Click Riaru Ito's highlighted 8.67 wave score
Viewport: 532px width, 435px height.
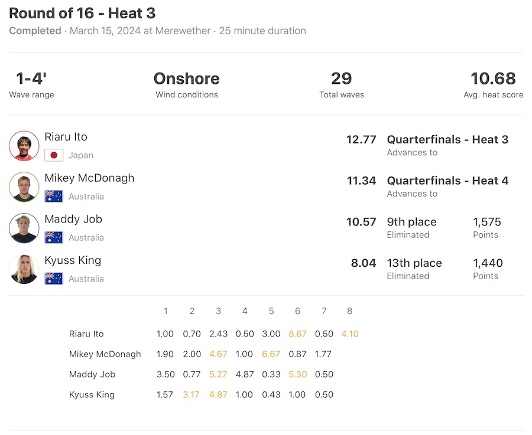[297, 334]
